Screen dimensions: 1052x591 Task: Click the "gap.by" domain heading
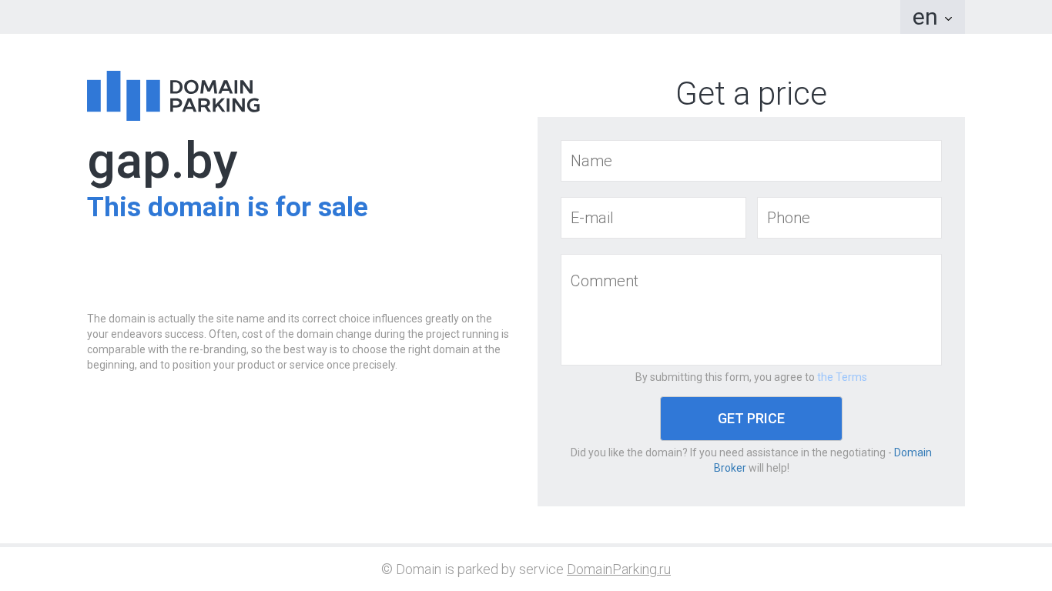pyautogui.click(x=162, y=162)
